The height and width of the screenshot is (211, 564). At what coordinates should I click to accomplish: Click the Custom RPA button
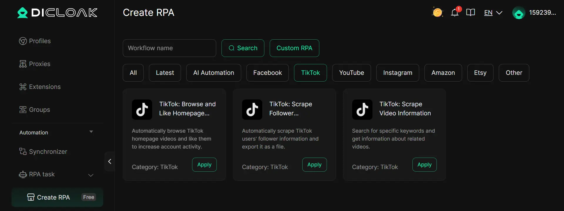(294, 48)
